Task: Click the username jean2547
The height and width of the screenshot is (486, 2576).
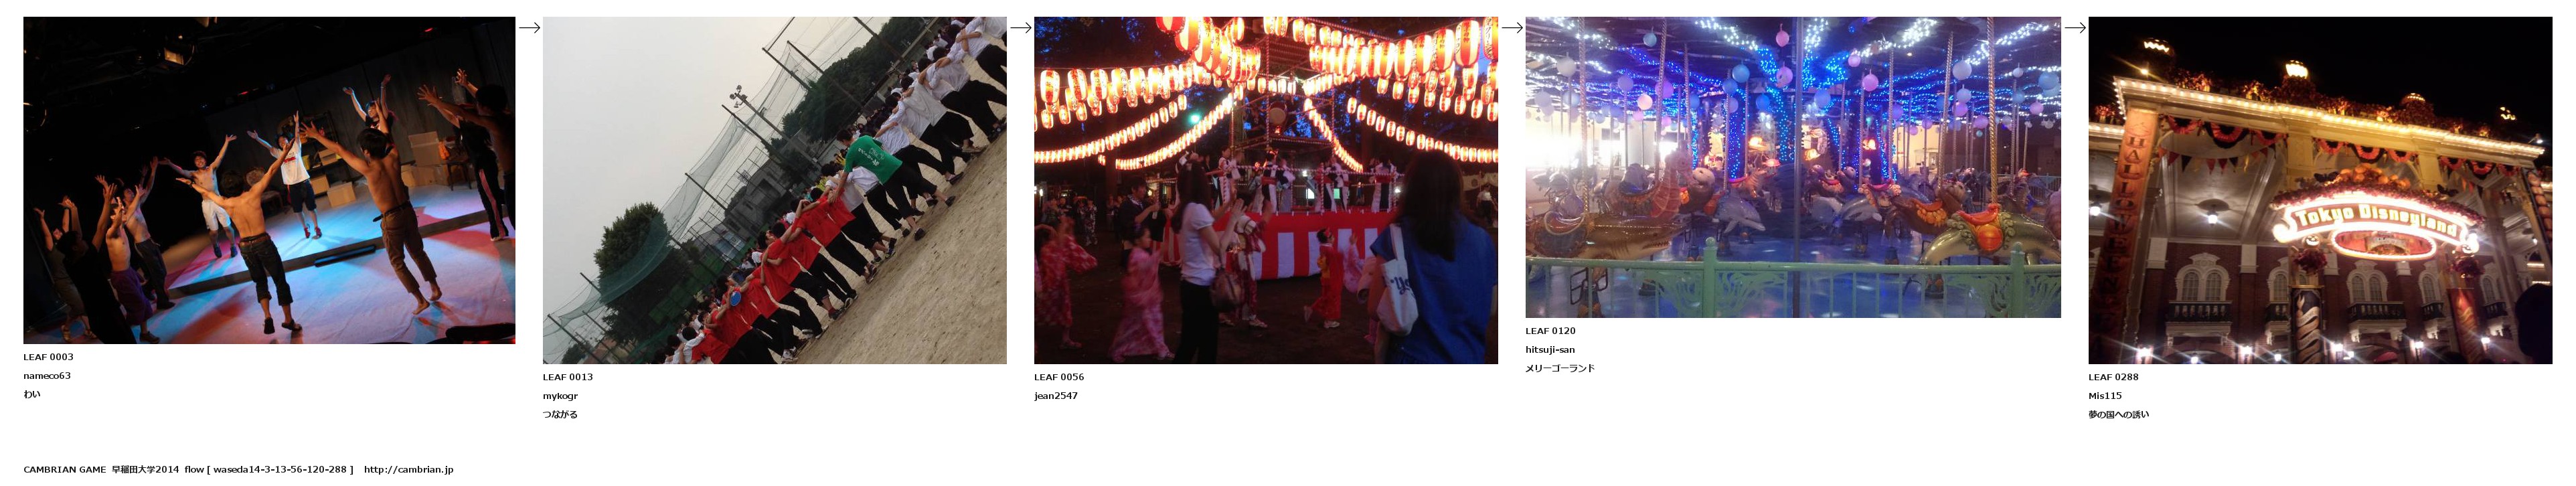Action: coord(1056,396)
